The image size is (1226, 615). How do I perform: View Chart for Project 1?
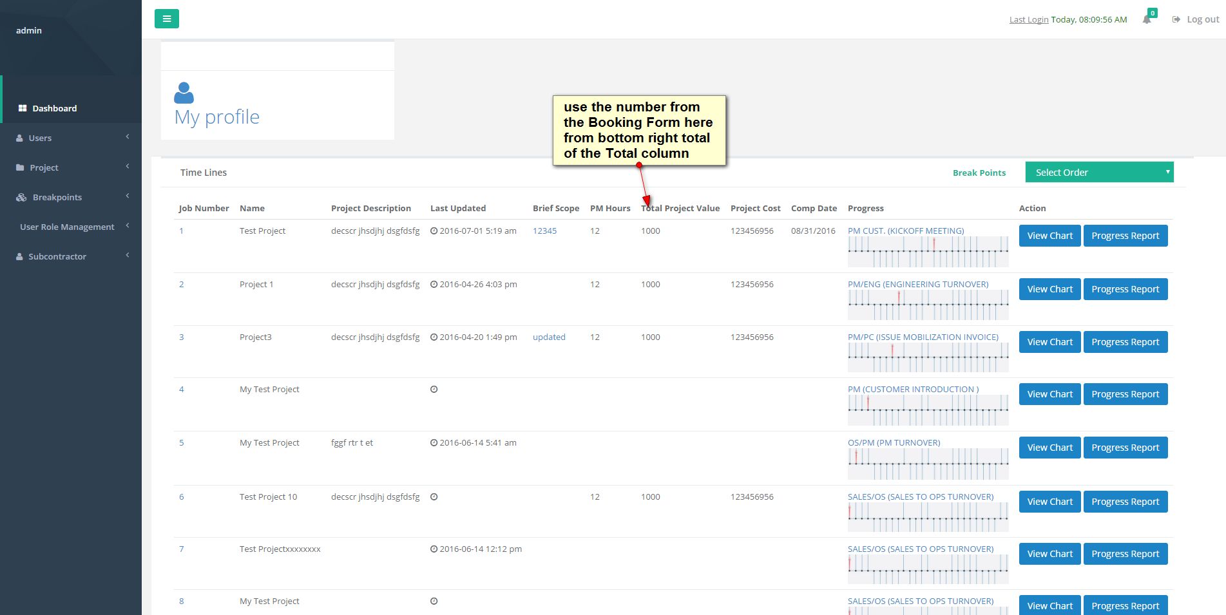tap(1050, 289)
